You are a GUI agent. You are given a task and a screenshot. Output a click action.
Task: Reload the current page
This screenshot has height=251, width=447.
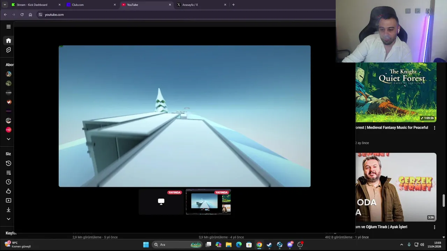(x=22, y=15)
